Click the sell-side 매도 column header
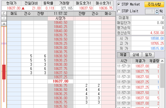The width and height of the screenshot is (166, 108). click(x=14, y=13)
